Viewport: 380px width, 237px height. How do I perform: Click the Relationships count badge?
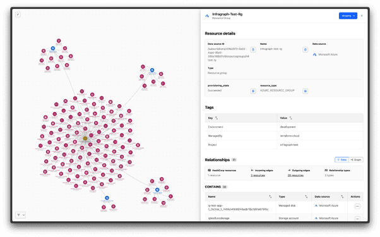pos(234,160)
